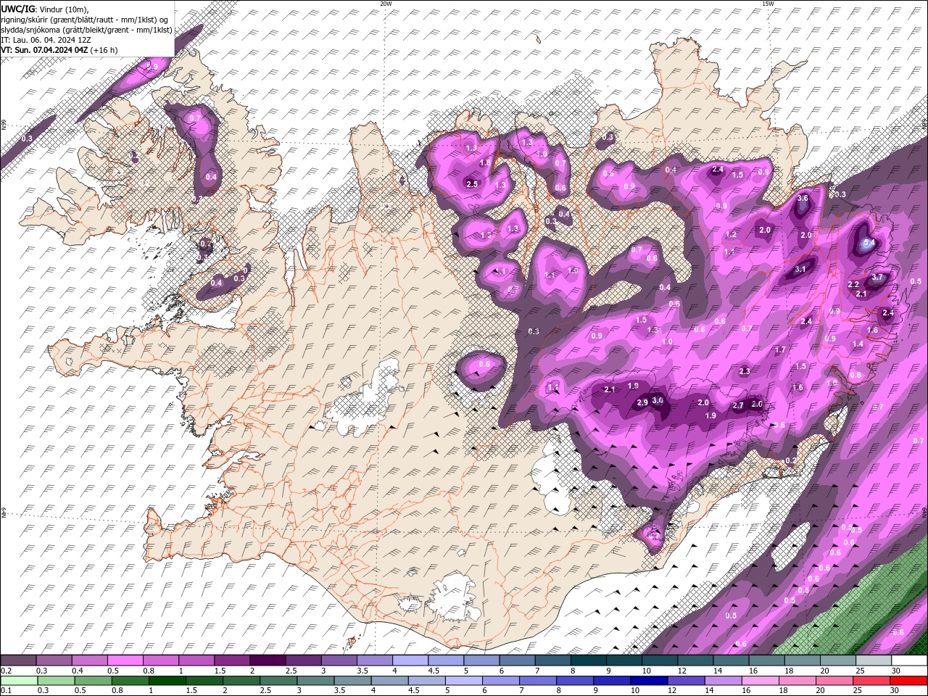Select the 2.2 value near the east coast
Screen dimensions: 928x696
[x=853, y=284]
